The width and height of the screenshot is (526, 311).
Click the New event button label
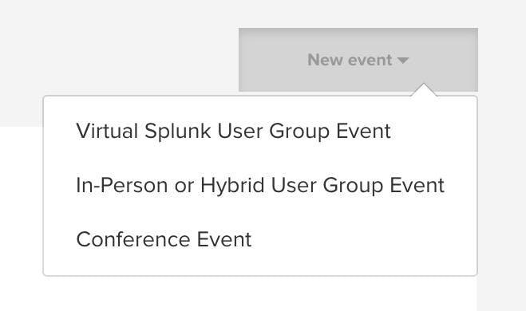click(x=350, y=60)
